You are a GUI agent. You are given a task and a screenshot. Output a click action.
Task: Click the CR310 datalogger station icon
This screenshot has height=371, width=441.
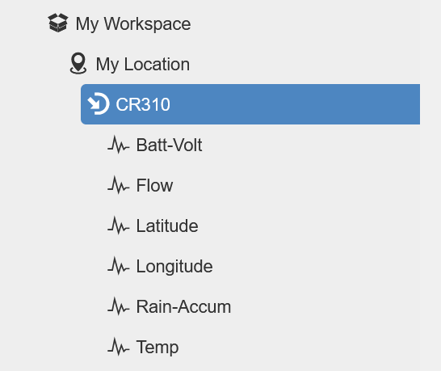pyautogui.click(x=99, y=103)
